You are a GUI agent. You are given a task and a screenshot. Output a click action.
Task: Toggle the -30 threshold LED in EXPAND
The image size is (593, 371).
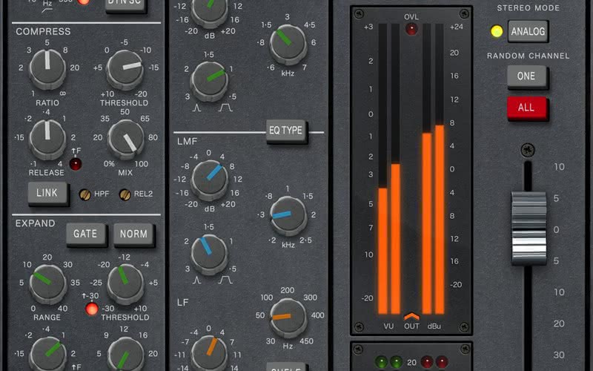pyautogui.click(x=91, y=309)
